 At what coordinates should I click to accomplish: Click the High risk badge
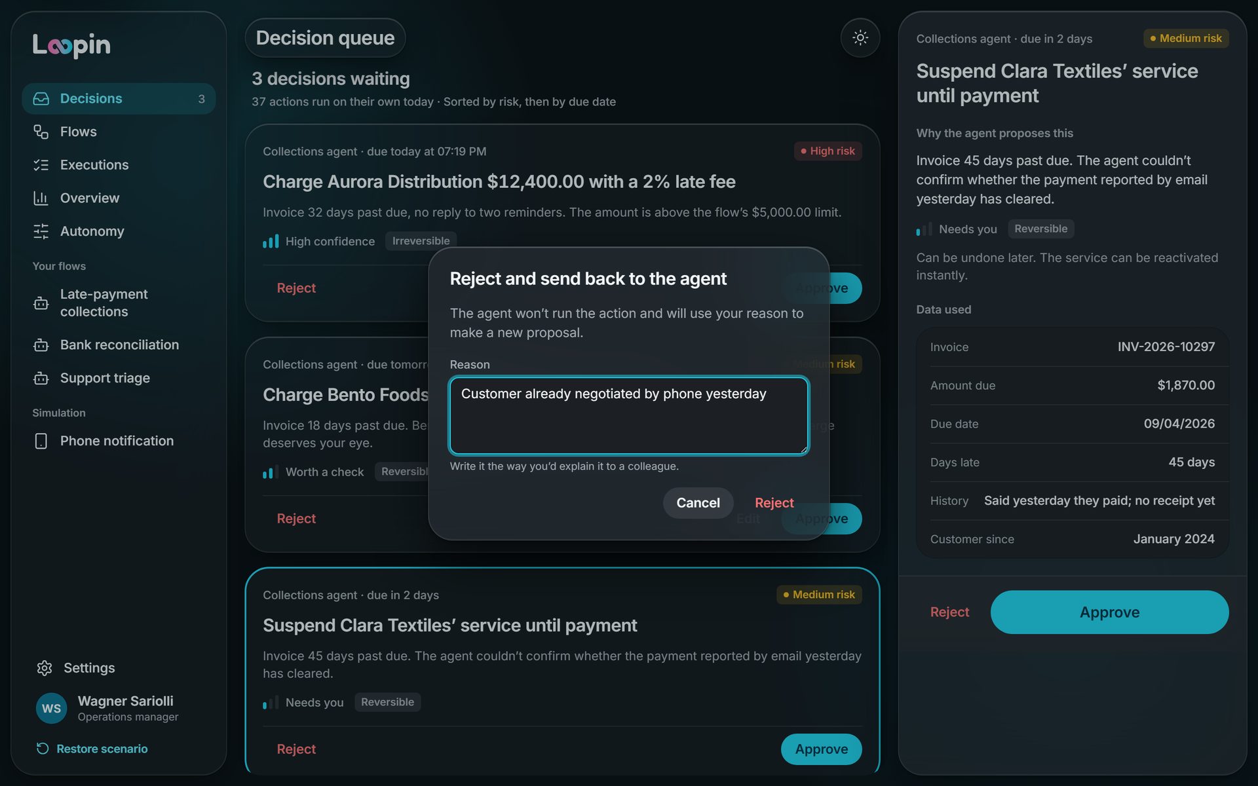coord(828,151)
